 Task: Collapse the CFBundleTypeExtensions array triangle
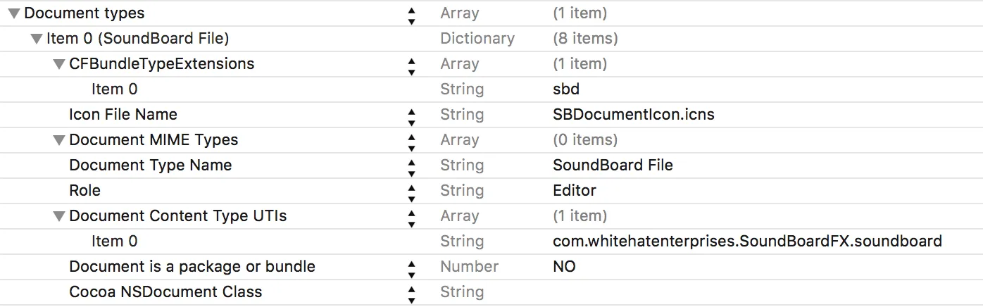(x=59, y=64)
